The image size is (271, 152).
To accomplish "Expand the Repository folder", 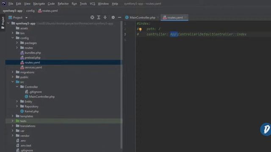I will (17, 106).
